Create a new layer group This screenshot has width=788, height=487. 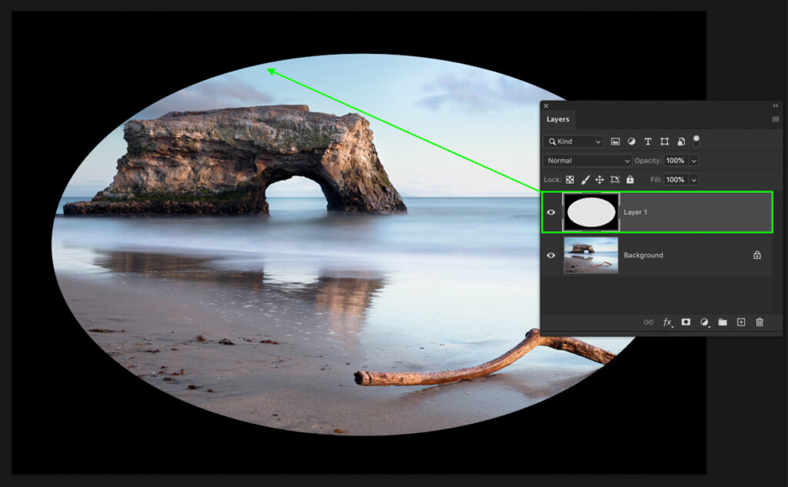point(723,322)
